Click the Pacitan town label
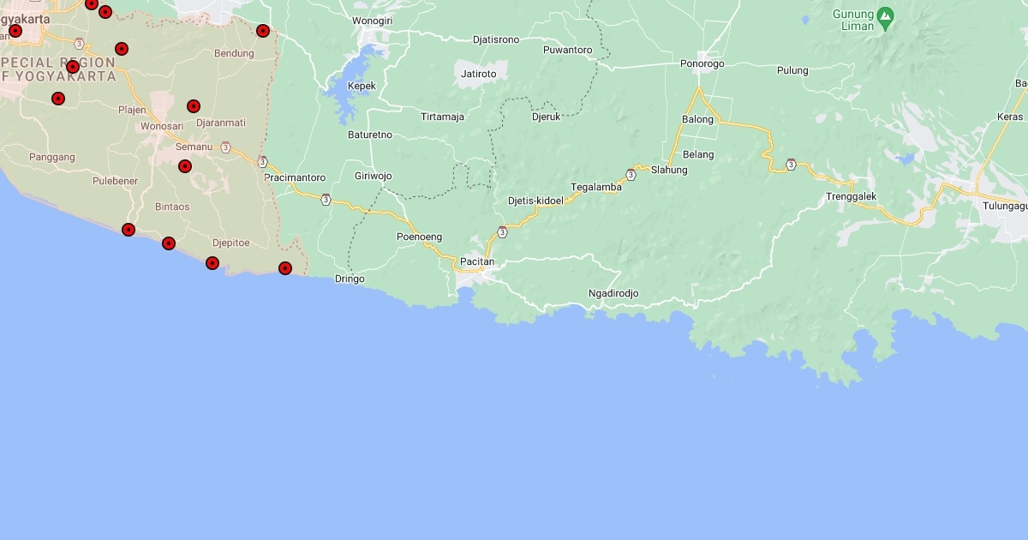 477,261
